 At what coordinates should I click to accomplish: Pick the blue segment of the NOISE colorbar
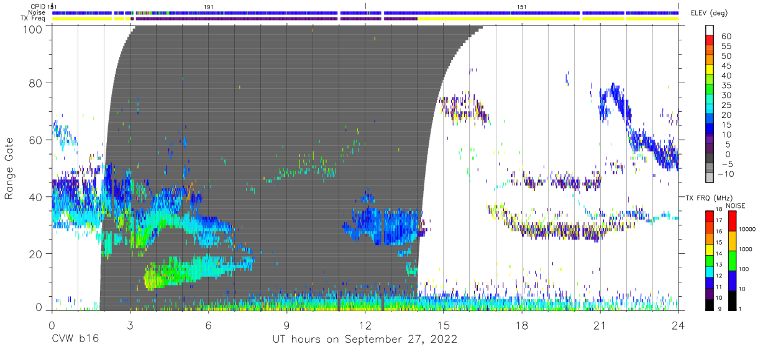coord(732,280)
